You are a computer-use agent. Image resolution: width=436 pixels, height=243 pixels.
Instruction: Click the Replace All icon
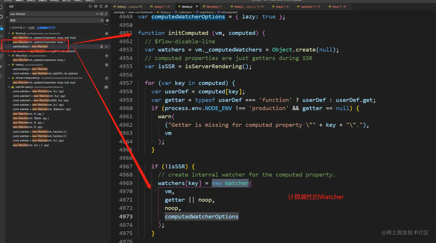pos(107,20)
